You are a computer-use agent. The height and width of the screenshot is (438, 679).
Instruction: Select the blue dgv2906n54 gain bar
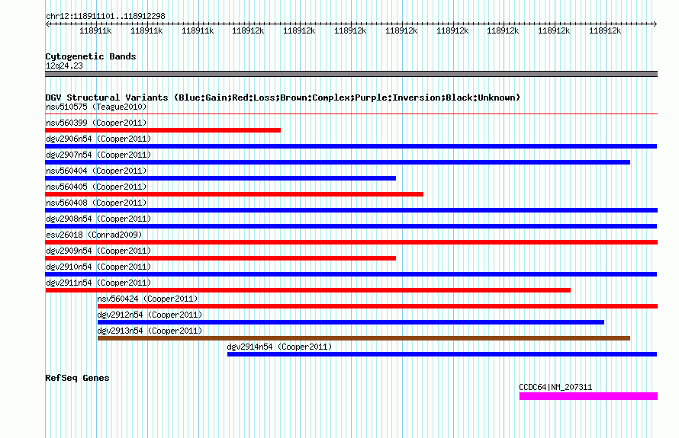pos(351,146)
